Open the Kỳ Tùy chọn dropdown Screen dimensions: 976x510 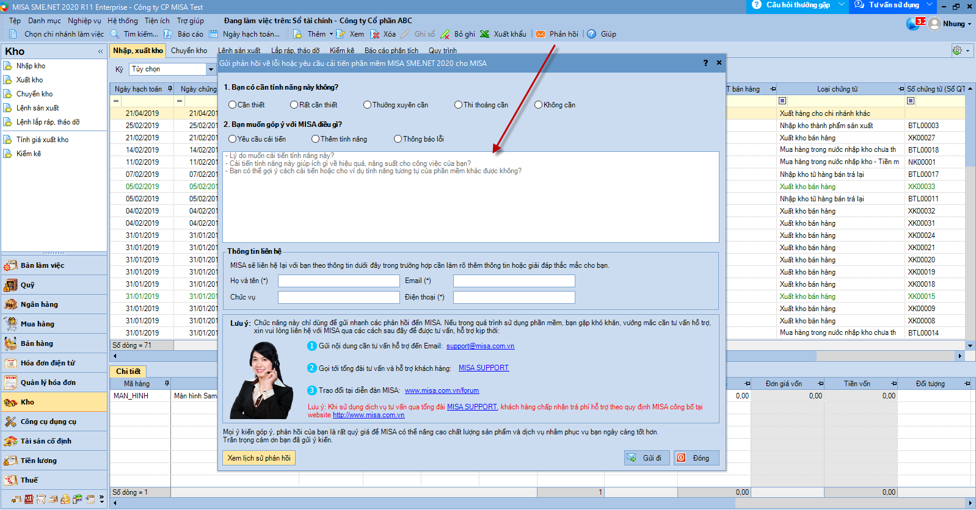point(211,70)
